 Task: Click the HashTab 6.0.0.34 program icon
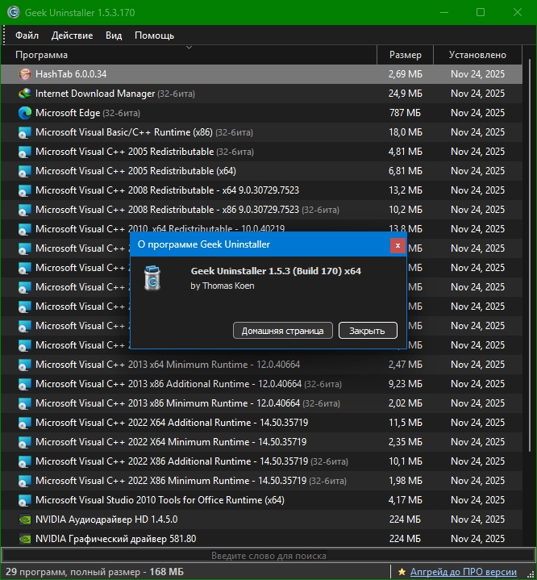click(x=25, y=74)
